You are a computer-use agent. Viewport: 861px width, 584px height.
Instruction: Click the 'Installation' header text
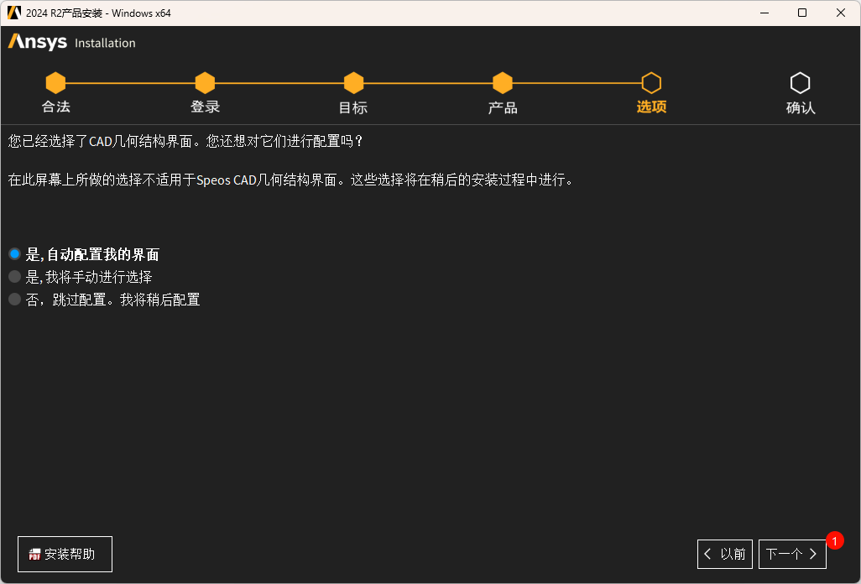click(x=105, y=43)
